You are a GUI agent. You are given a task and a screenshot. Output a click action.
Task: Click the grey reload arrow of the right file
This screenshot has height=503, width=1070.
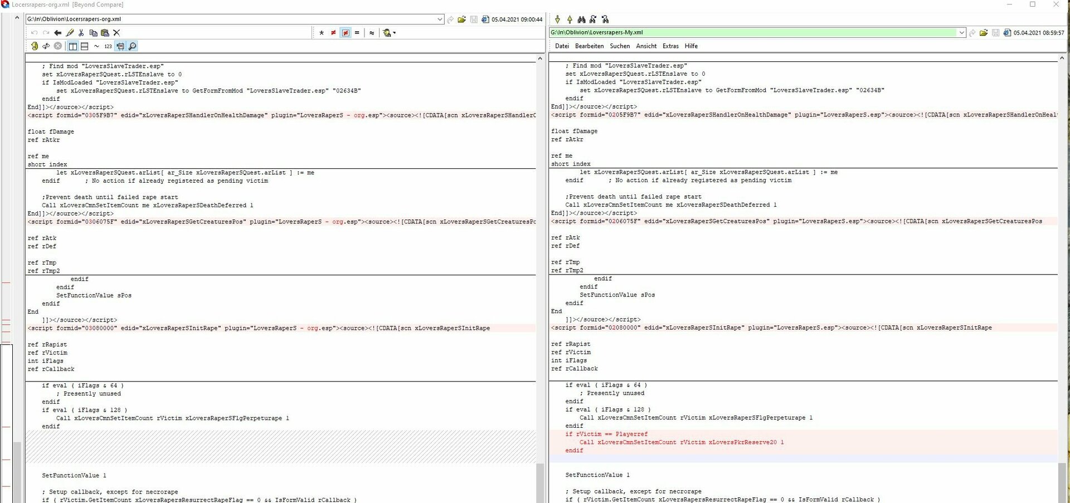pyautogui.click(x=972, y=33)
